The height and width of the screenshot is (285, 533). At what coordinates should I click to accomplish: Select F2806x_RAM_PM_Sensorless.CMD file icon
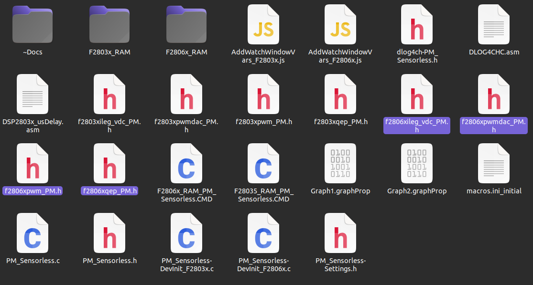[x=186, y=164]
